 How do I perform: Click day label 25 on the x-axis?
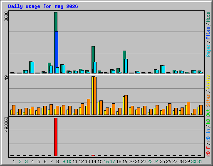(162, 161)
